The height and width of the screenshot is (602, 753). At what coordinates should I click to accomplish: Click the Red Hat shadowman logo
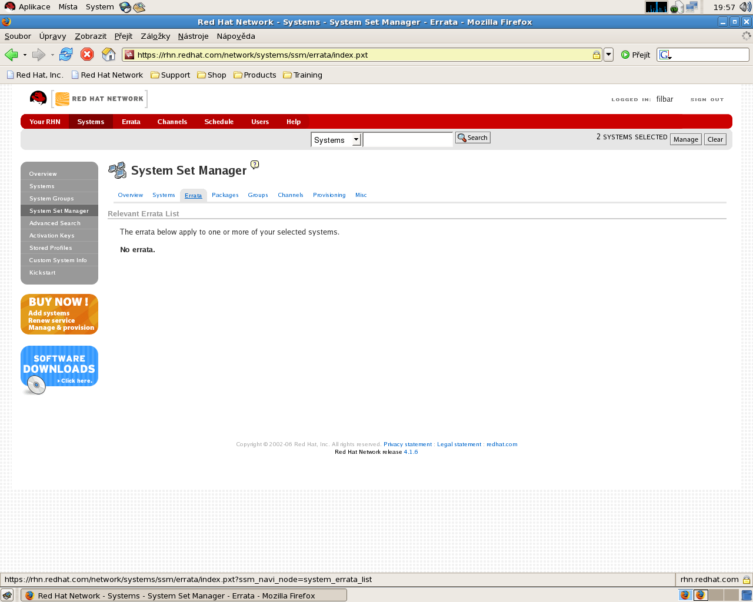pyautogui.click(x=38, y=98)
